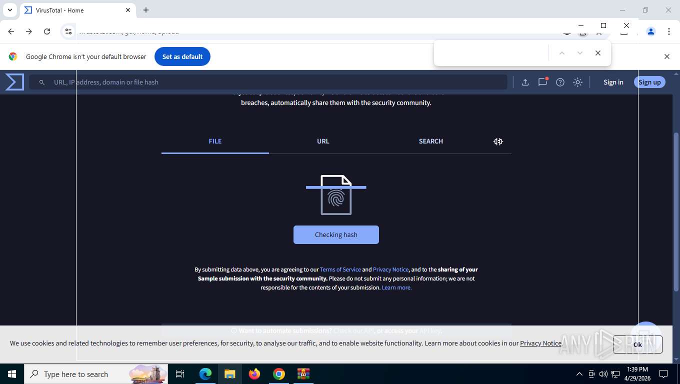Open the API scan icon beside SEARCH tab

click(x=498, y=141)
